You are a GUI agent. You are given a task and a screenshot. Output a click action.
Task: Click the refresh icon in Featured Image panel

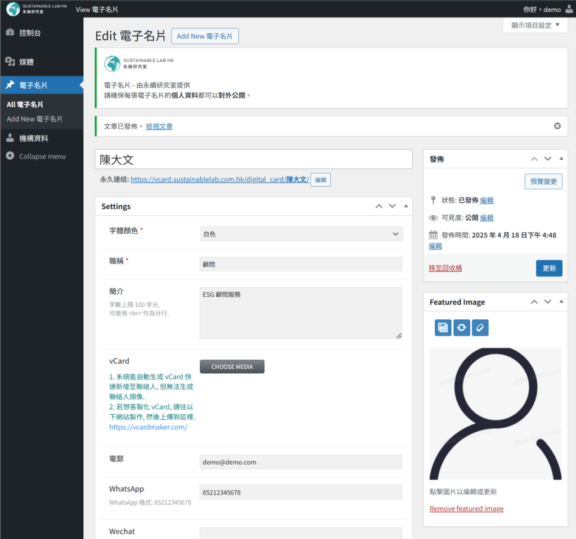click(462, 328)
